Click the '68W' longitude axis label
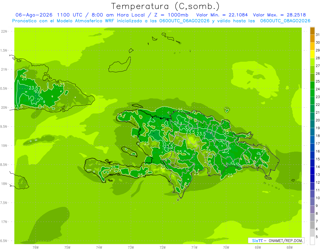The width and height of the screenshot is (325, 251). pos(290,247)
